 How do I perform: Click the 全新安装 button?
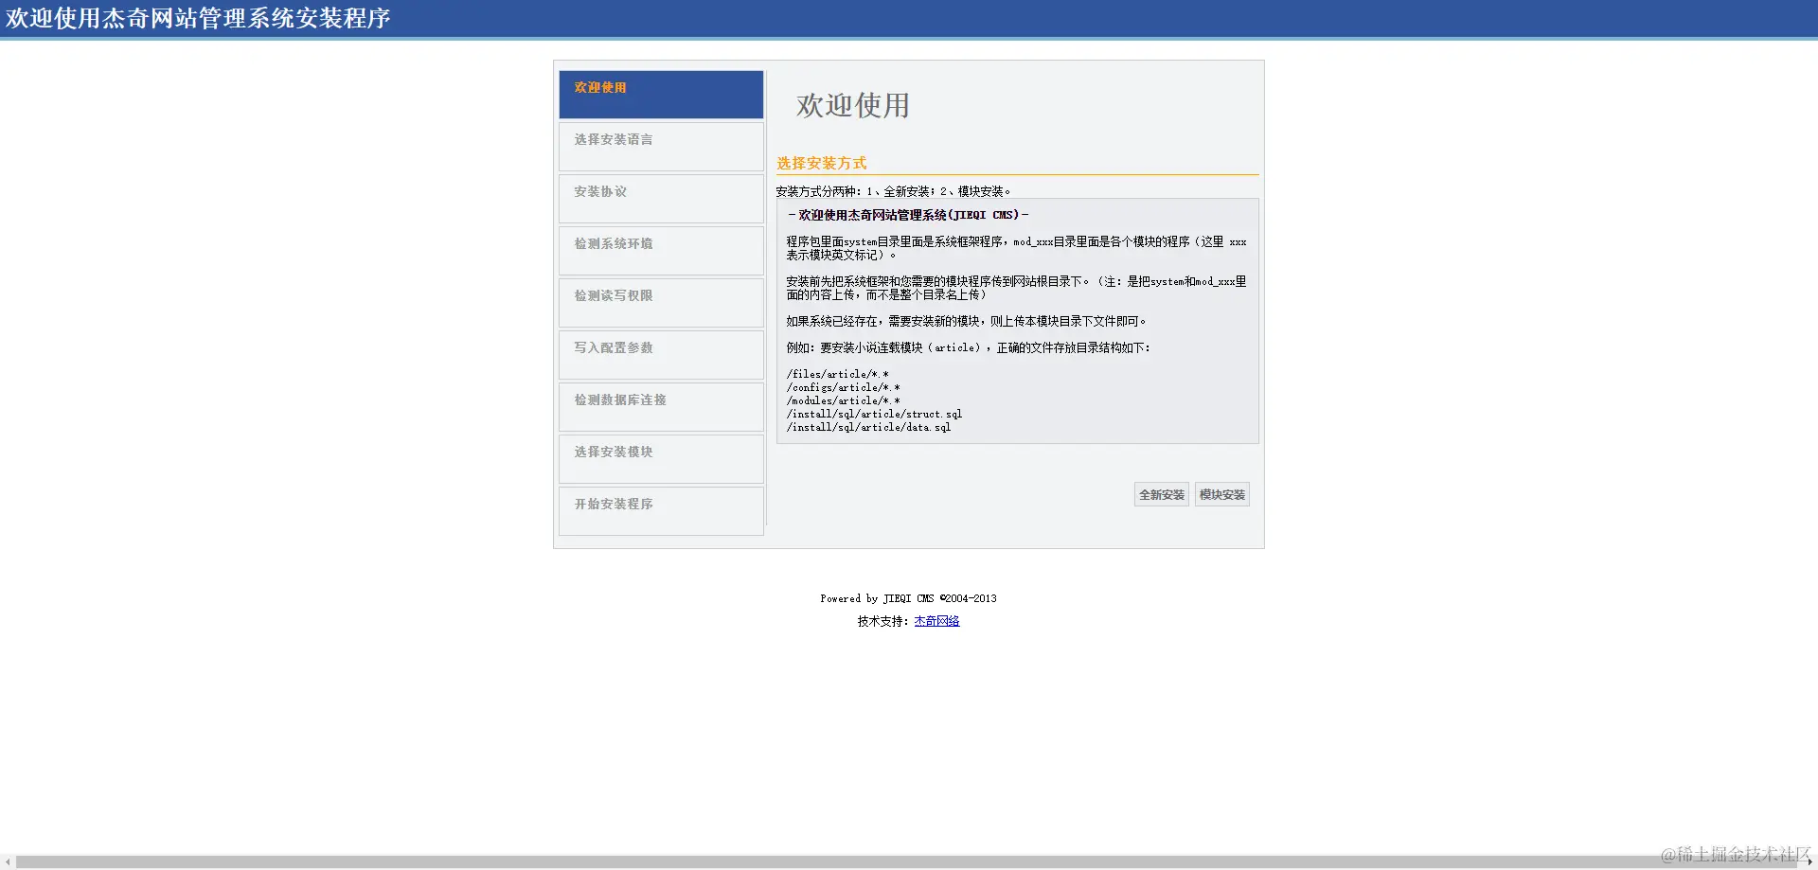1161,494
